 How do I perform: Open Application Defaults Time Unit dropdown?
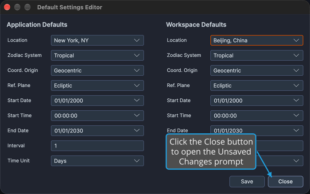point(97,161)
